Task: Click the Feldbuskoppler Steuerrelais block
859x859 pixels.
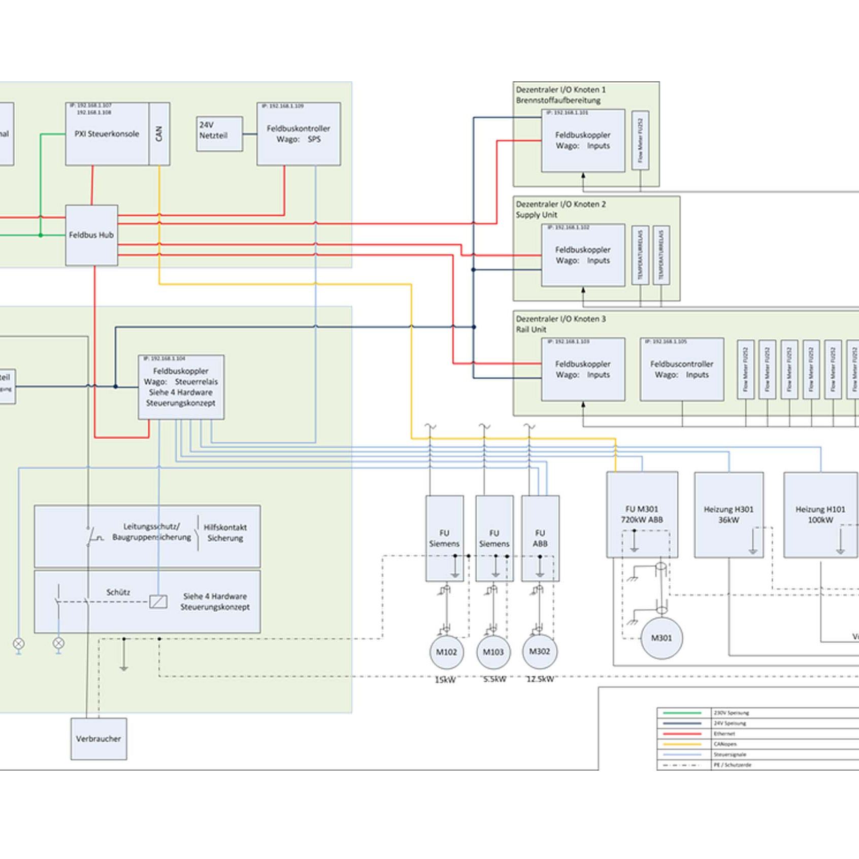Action: point(181,387)
